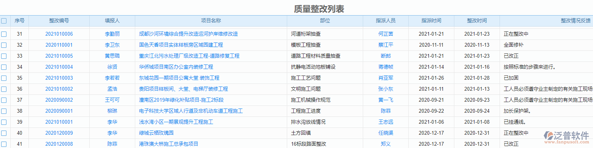Open rectification record 2021010005

click(x=59, y=56)
